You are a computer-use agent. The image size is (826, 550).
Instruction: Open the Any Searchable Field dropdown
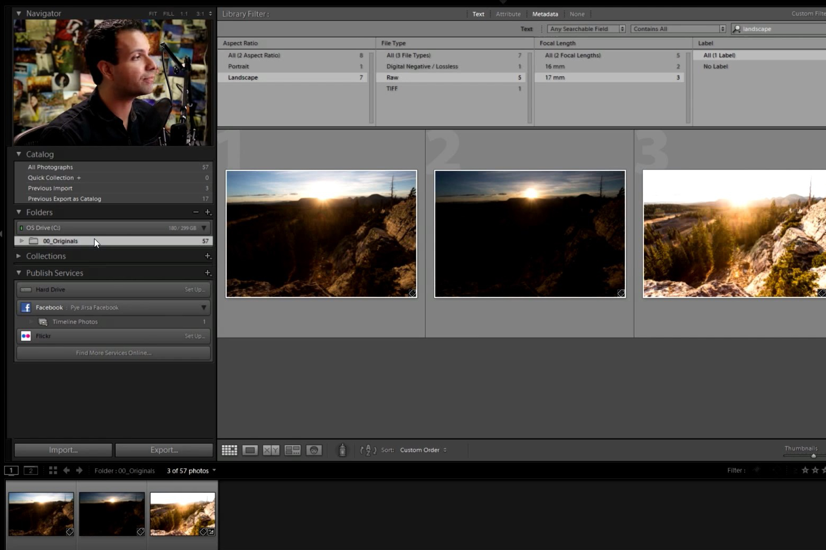586,29
